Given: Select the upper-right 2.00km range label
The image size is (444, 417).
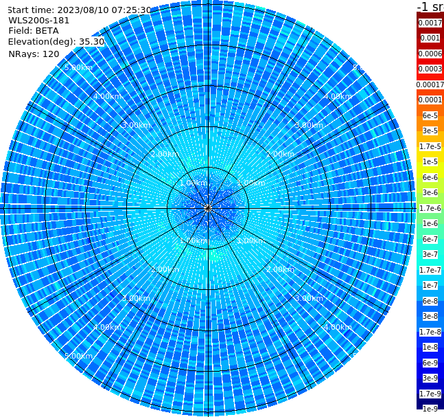Looking at the screenshot, I should point(280,154).
